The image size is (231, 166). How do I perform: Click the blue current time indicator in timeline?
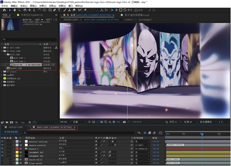coord(202,134)
